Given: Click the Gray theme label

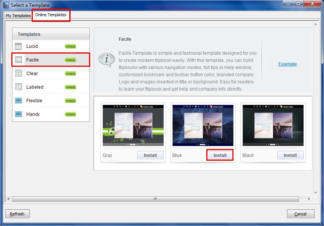Looking at the screenshot, I should coord(107,155).
